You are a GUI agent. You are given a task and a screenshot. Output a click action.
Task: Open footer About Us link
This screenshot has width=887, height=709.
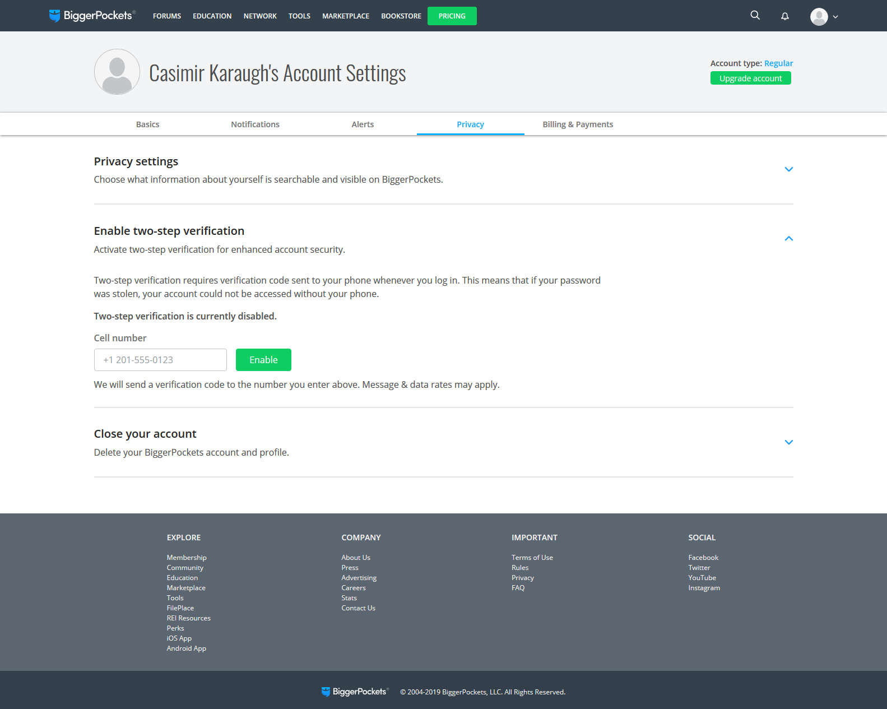[x=356, y=558]
